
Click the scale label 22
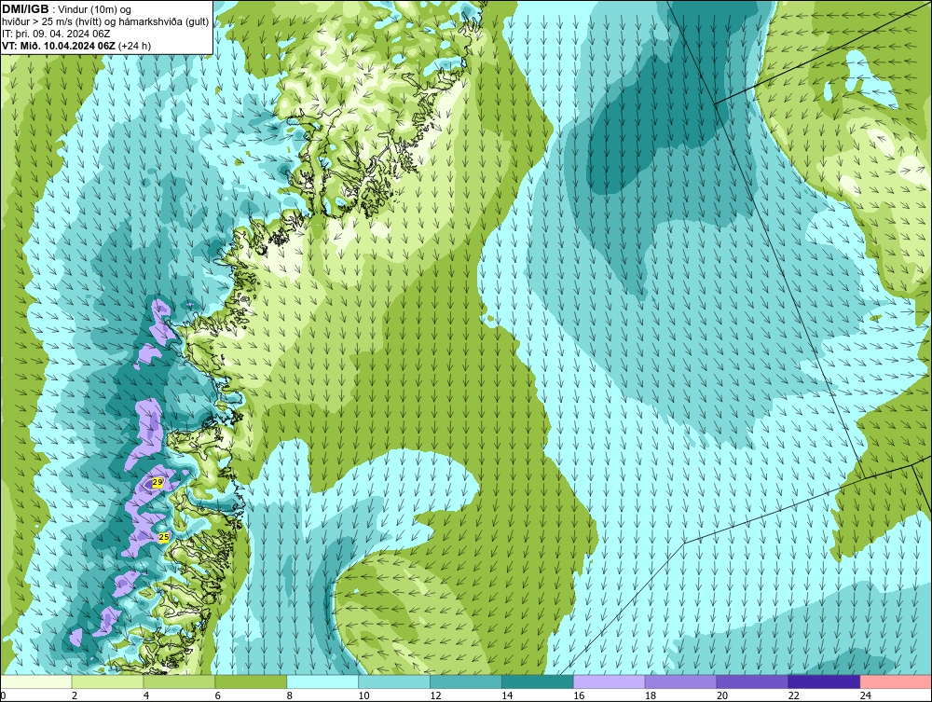[x=794, y=695]
